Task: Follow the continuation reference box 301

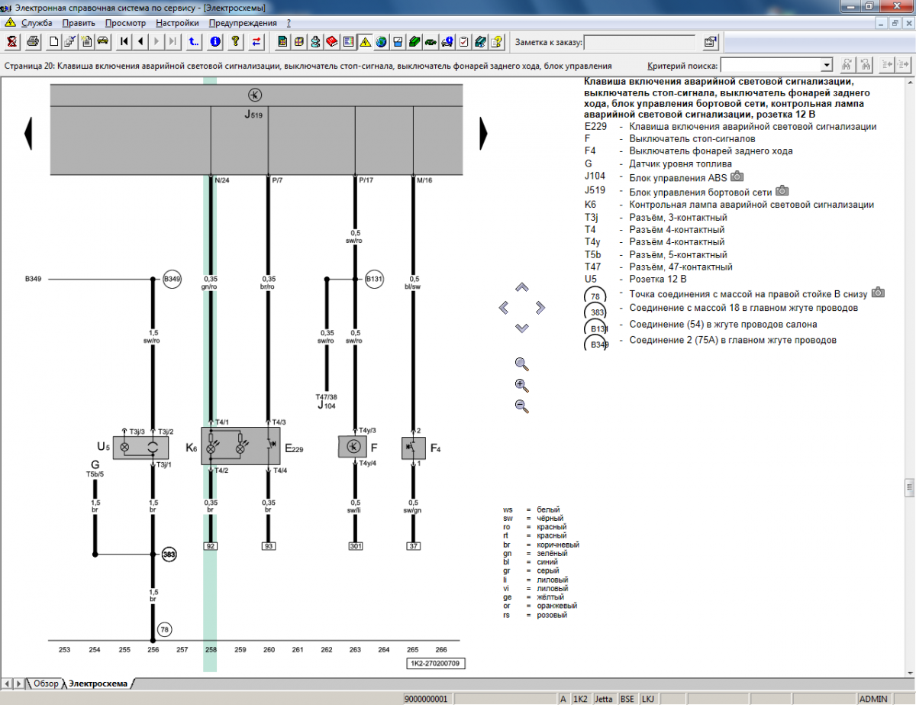Action: click(356, 546)
